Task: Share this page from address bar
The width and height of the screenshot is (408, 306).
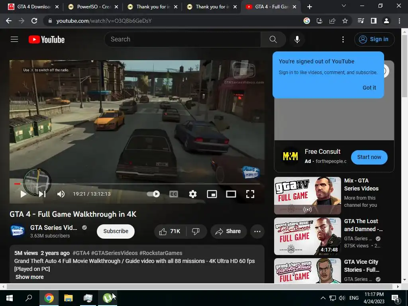Action: point(332,21)
